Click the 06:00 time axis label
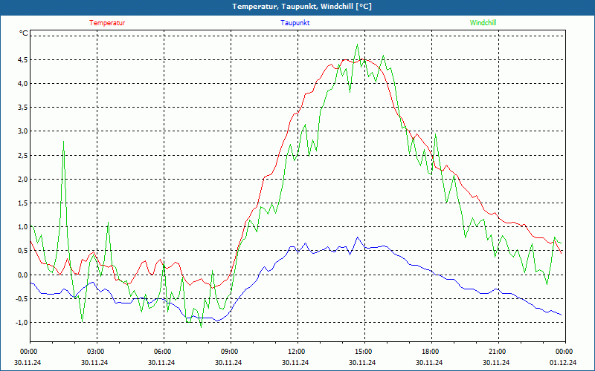The height and width of the screenshot is (371, 595). (163, 352)
